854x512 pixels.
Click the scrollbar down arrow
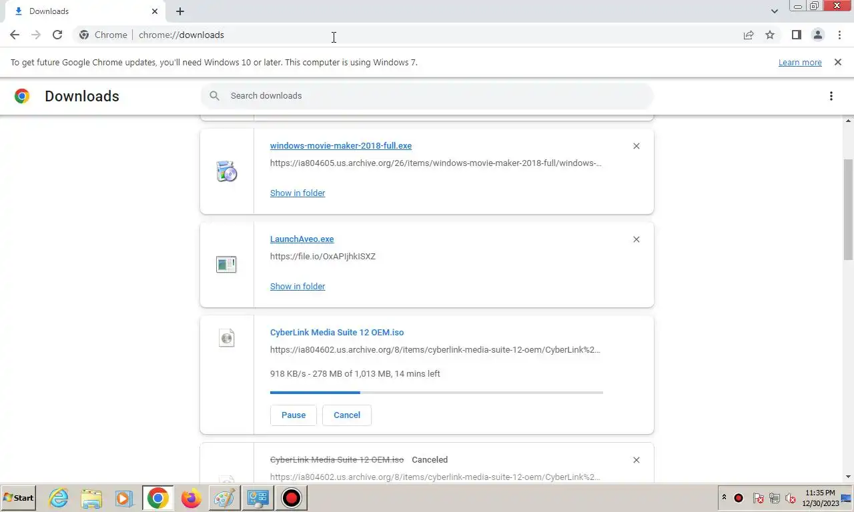pos(849,477)
